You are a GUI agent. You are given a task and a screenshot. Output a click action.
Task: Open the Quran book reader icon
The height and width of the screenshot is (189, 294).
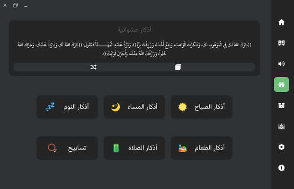click(281, 43)
